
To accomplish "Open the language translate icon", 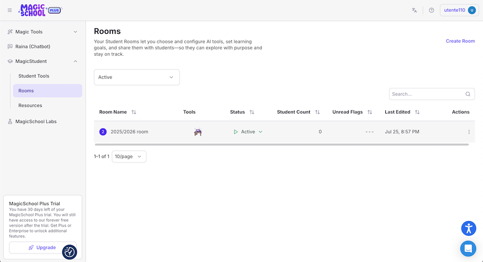I will [x=414, y=10].
